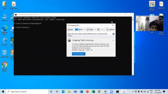
Task: Click the Cancel button in Snipping Tool
Action: tap(101, 30)
